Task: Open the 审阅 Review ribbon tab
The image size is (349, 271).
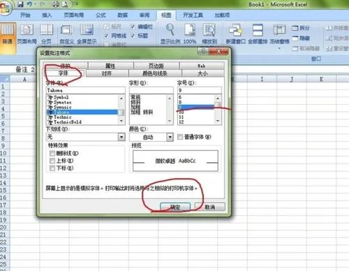Action: coord(144,15)
